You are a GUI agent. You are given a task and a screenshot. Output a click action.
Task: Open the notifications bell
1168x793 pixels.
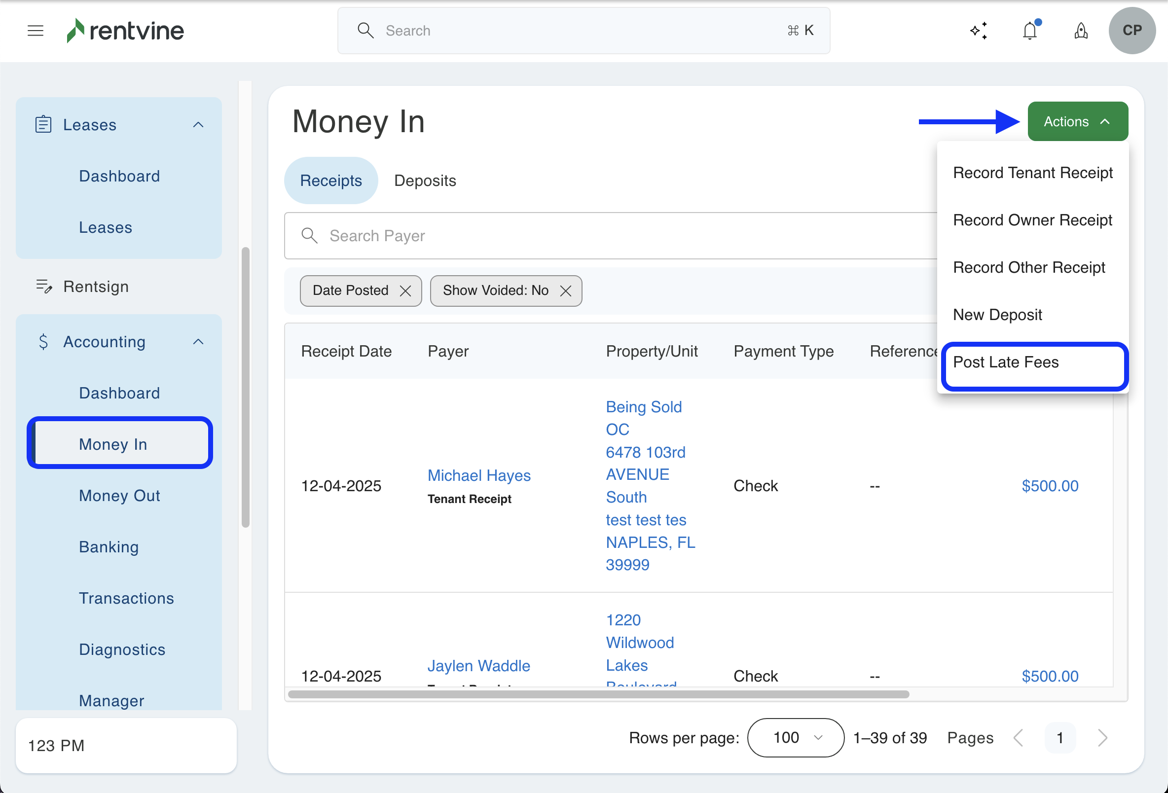pos(1029,31)
